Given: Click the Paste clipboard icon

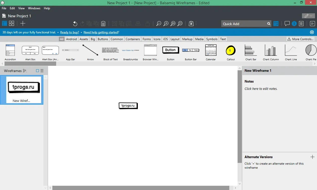Looking at the screenshot, I should click(103, 24).
